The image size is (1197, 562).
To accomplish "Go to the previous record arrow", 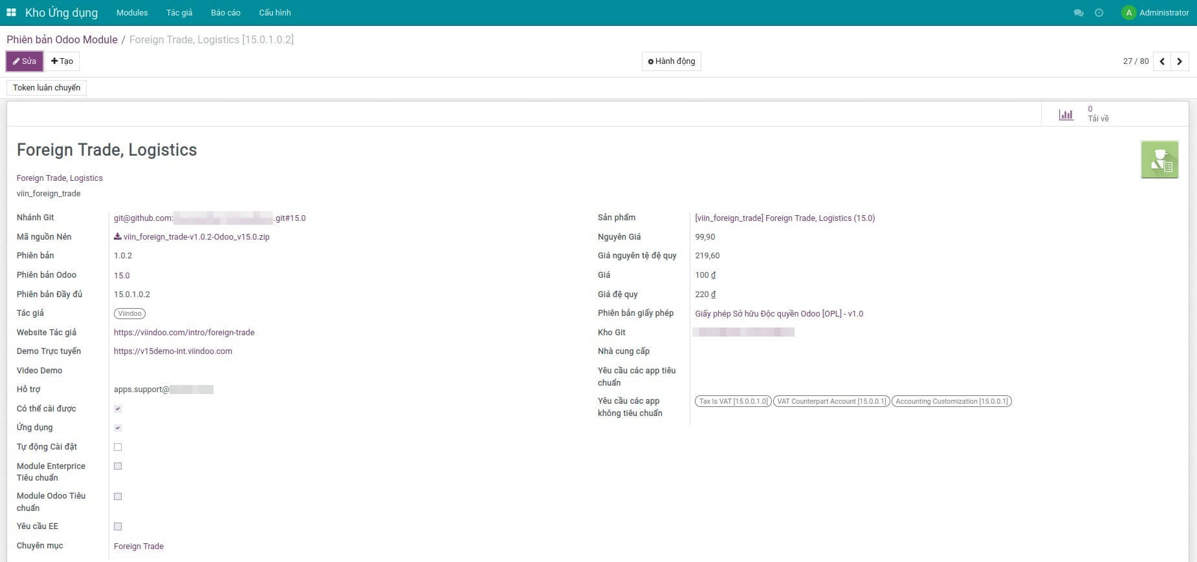I will coord(1162,61).
